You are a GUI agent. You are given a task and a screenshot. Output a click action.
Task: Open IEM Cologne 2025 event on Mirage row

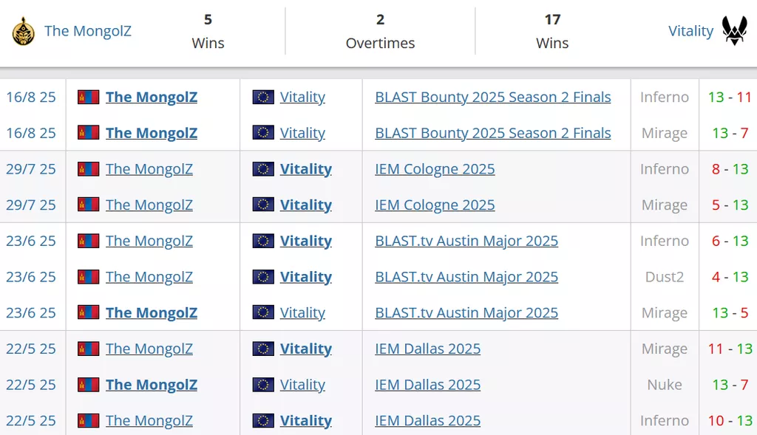tap(435, 205)
